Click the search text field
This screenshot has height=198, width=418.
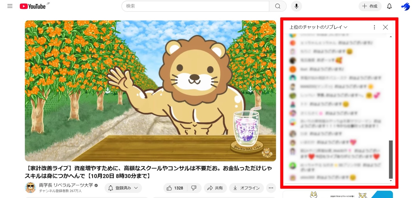(195, 6)
